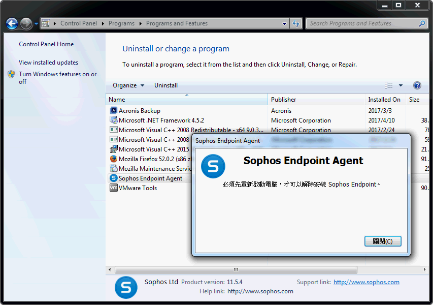Click in the Search Programs and Features field

click(360, 23)
